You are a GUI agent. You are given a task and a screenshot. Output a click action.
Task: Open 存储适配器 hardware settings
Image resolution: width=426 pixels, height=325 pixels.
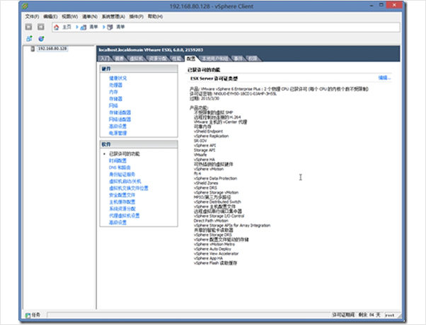[x=120, y=112]
